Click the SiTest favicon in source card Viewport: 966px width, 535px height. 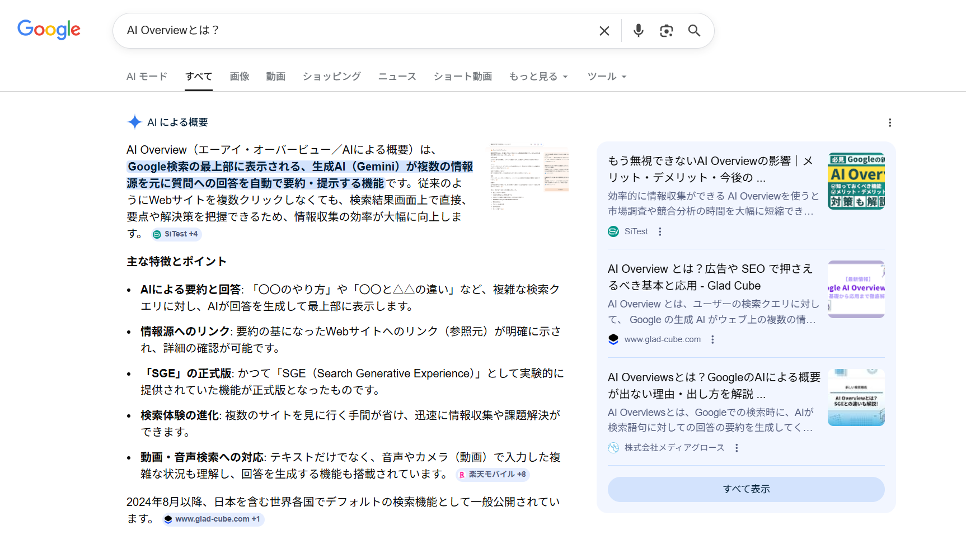pos(613,231)
